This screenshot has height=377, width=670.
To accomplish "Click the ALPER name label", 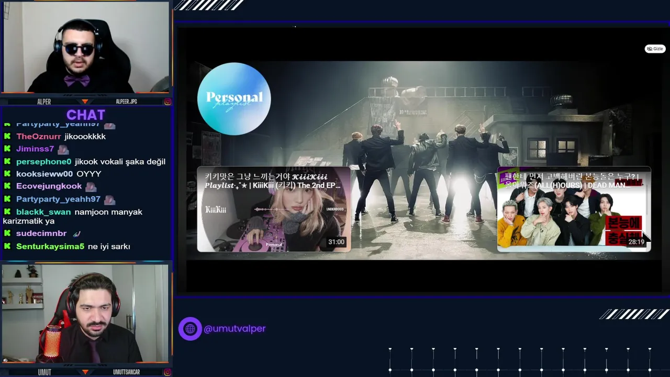I will 44,102.
